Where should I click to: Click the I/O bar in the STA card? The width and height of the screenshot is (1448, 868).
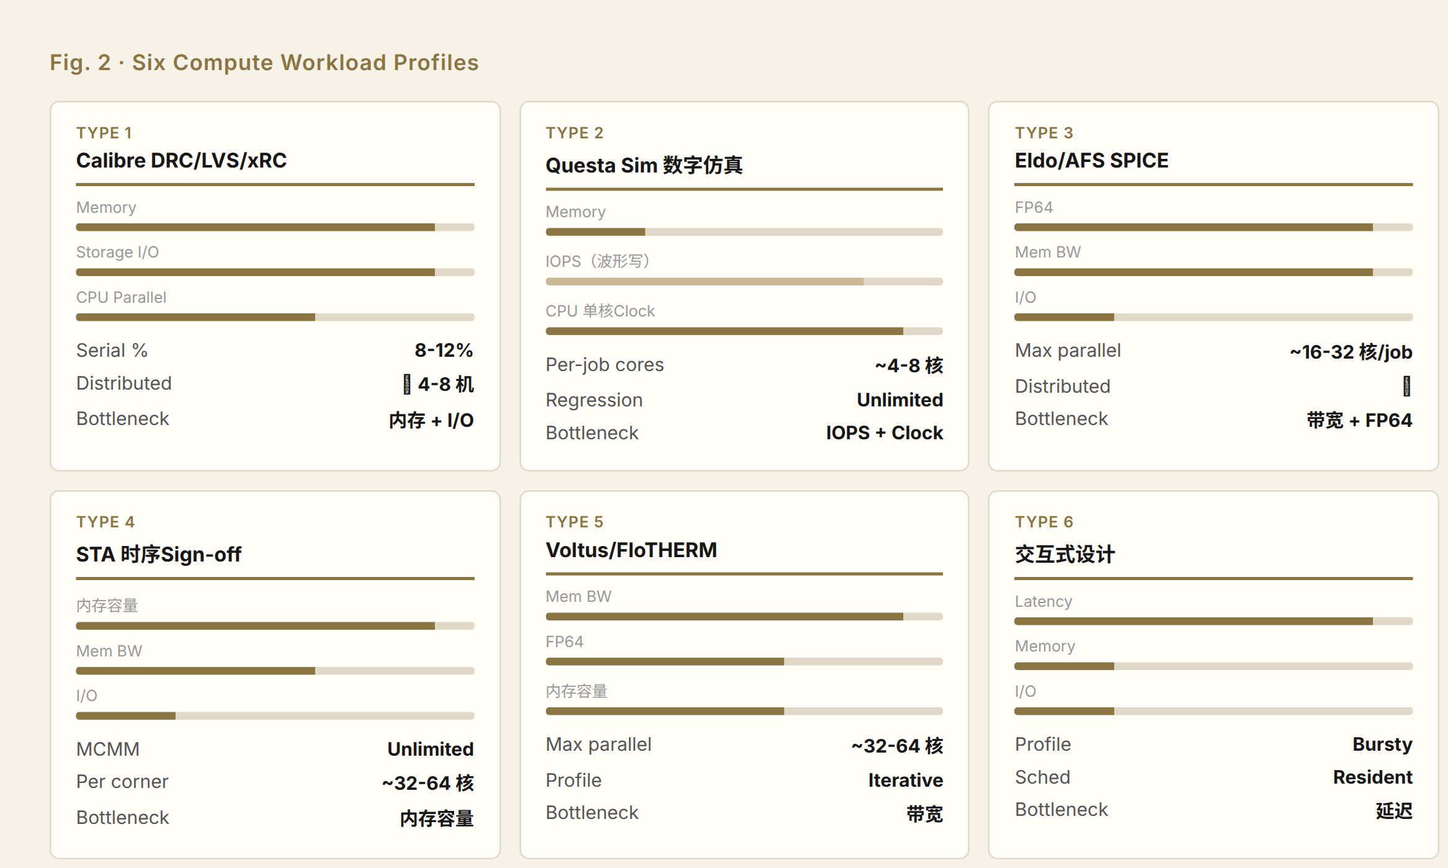click(275, 716)
